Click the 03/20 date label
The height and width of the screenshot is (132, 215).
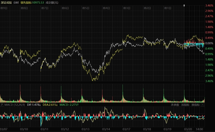click(188, 129)
